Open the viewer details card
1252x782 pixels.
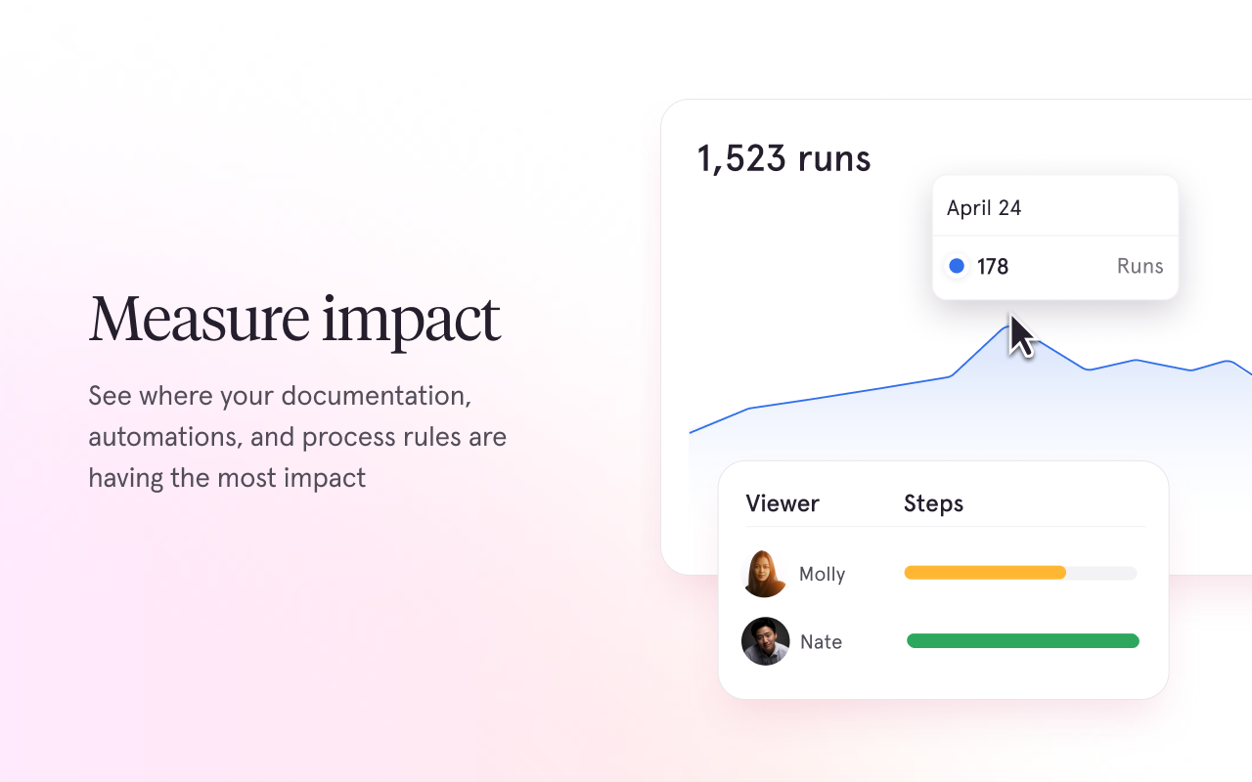coord(943,579)
